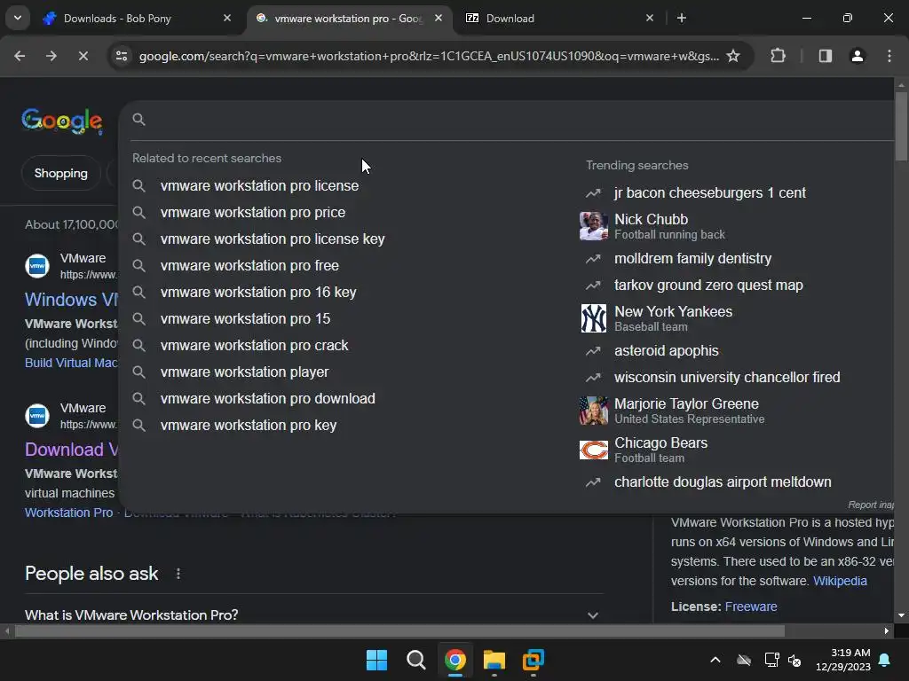Click the Nick Chubb thumbnail photo
Image resolution: width=909 pixels, height=681 pixels.
point(594,226)
